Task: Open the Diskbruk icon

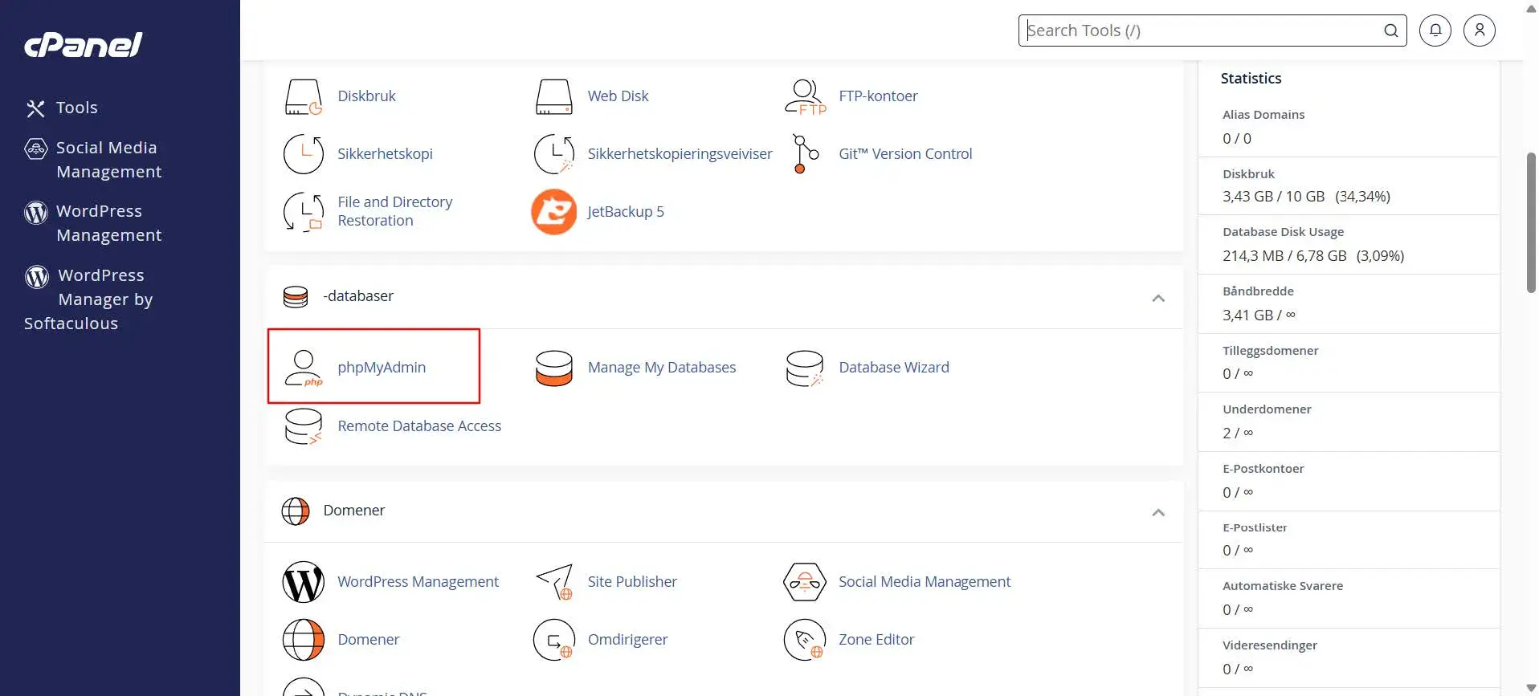Action: [x=304, y=96]
